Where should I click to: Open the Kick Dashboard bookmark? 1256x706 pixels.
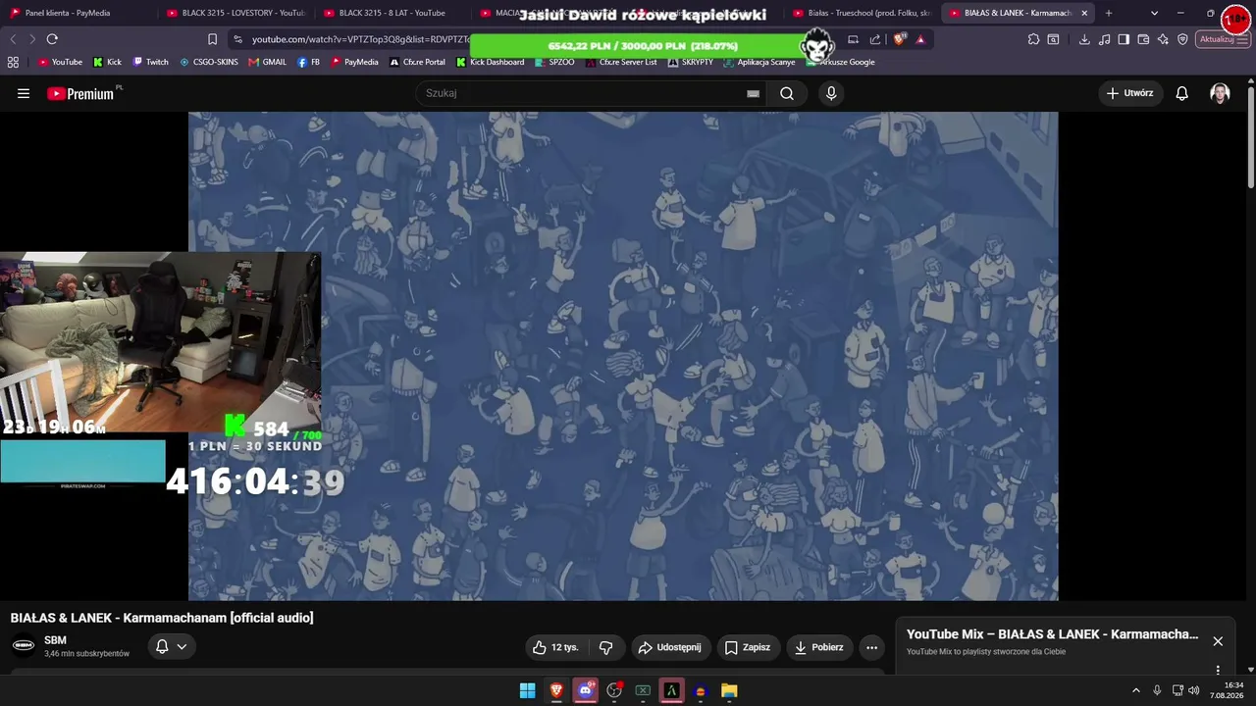coord(491,62)
